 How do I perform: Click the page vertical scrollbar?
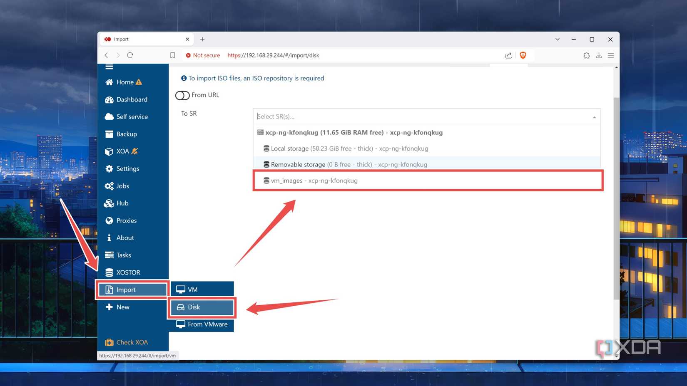tap(616, 198)
